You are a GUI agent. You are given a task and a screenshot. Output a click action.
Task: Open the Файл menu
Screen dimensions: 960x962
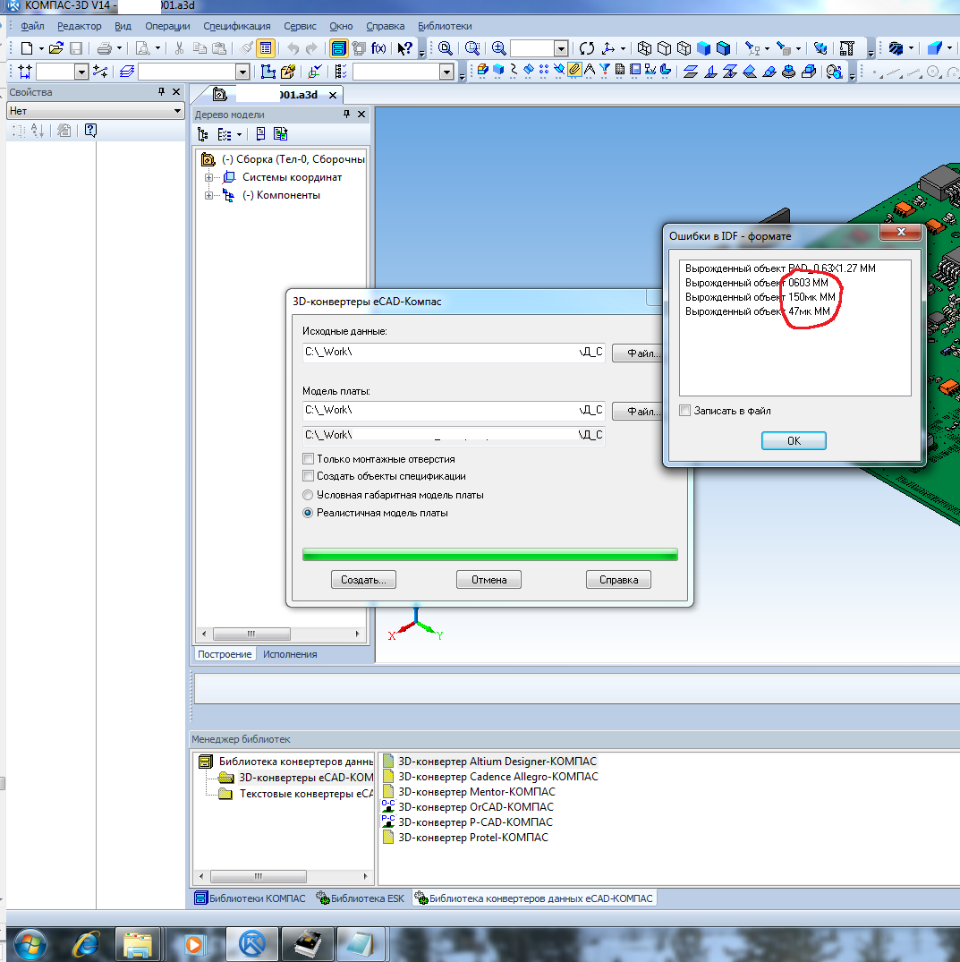[x=32, y=26]
